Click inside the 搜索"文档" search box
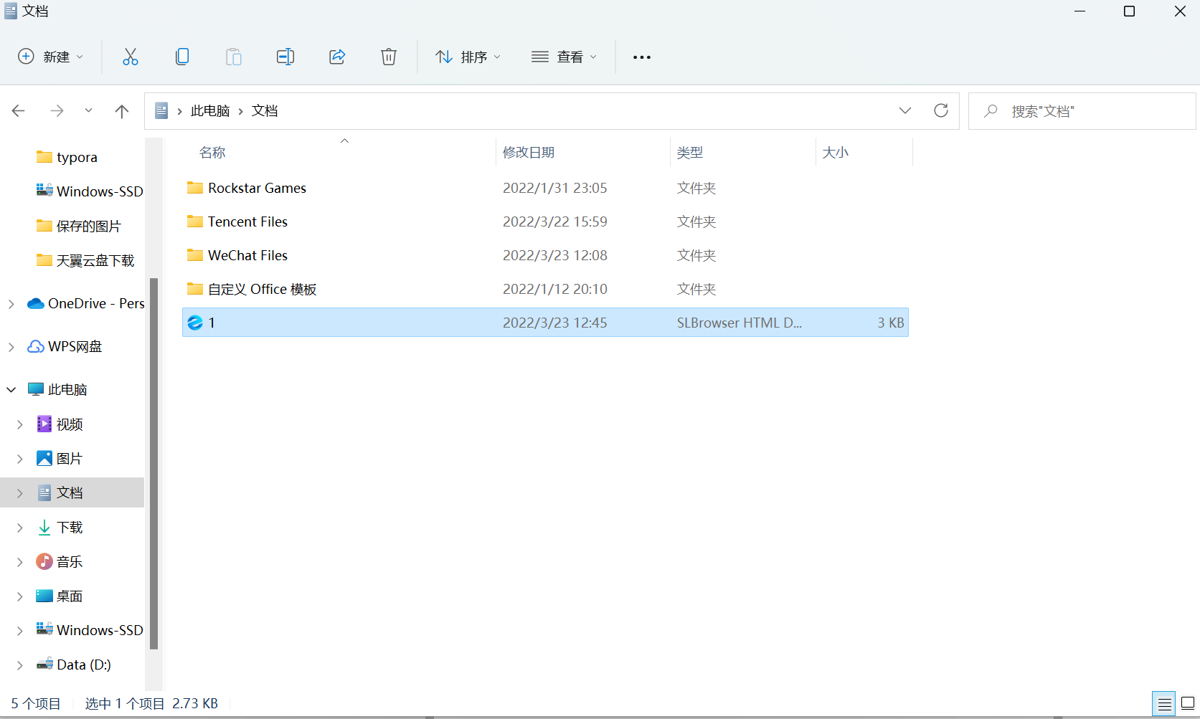 (1082, 111)
